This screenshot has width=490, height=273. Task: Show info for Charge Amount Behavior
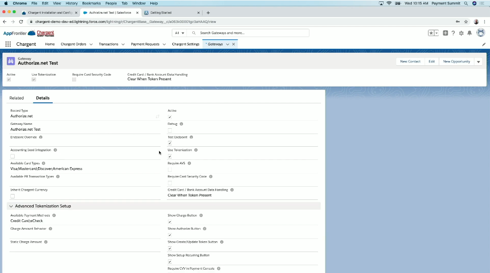50,229
